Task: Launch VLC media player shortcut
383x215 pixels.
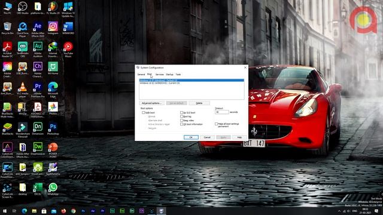Action: point(23,90)
